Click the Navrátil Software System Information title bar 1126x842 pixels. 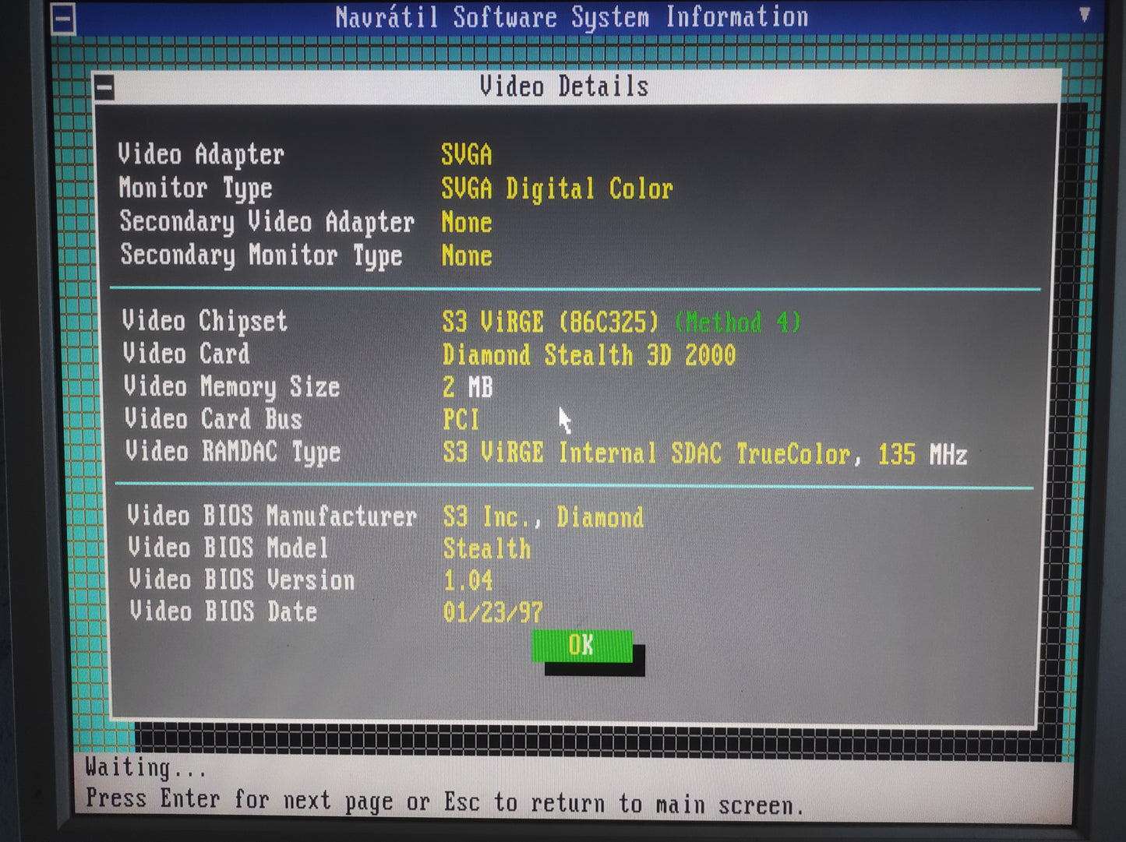(571, 17)
